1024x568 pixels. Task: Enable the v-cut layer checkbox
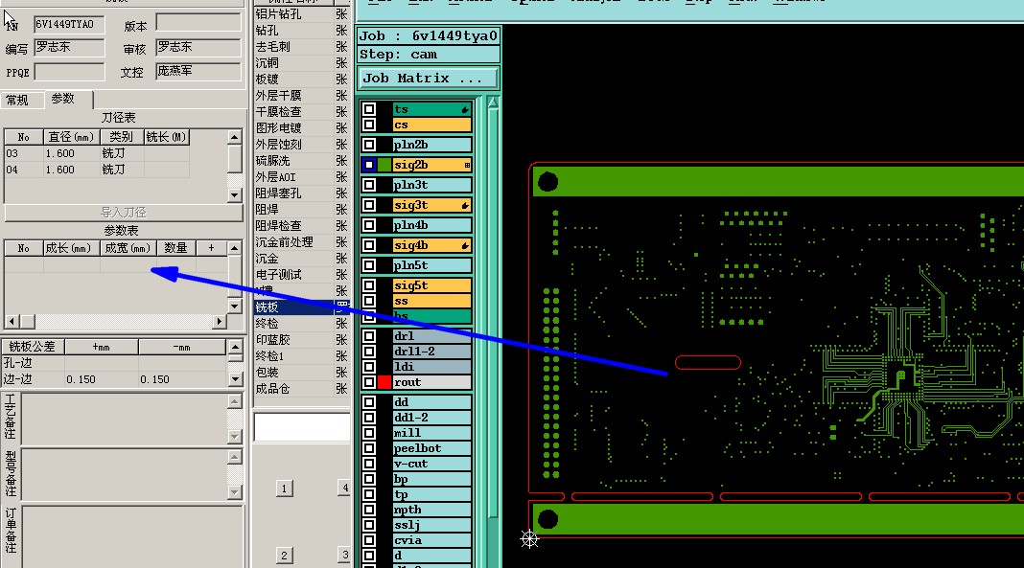[x=369, y=464]
